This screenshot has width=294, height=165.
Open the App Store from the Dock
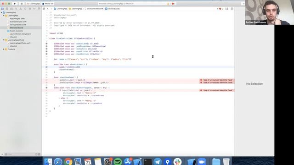(128, 162)
